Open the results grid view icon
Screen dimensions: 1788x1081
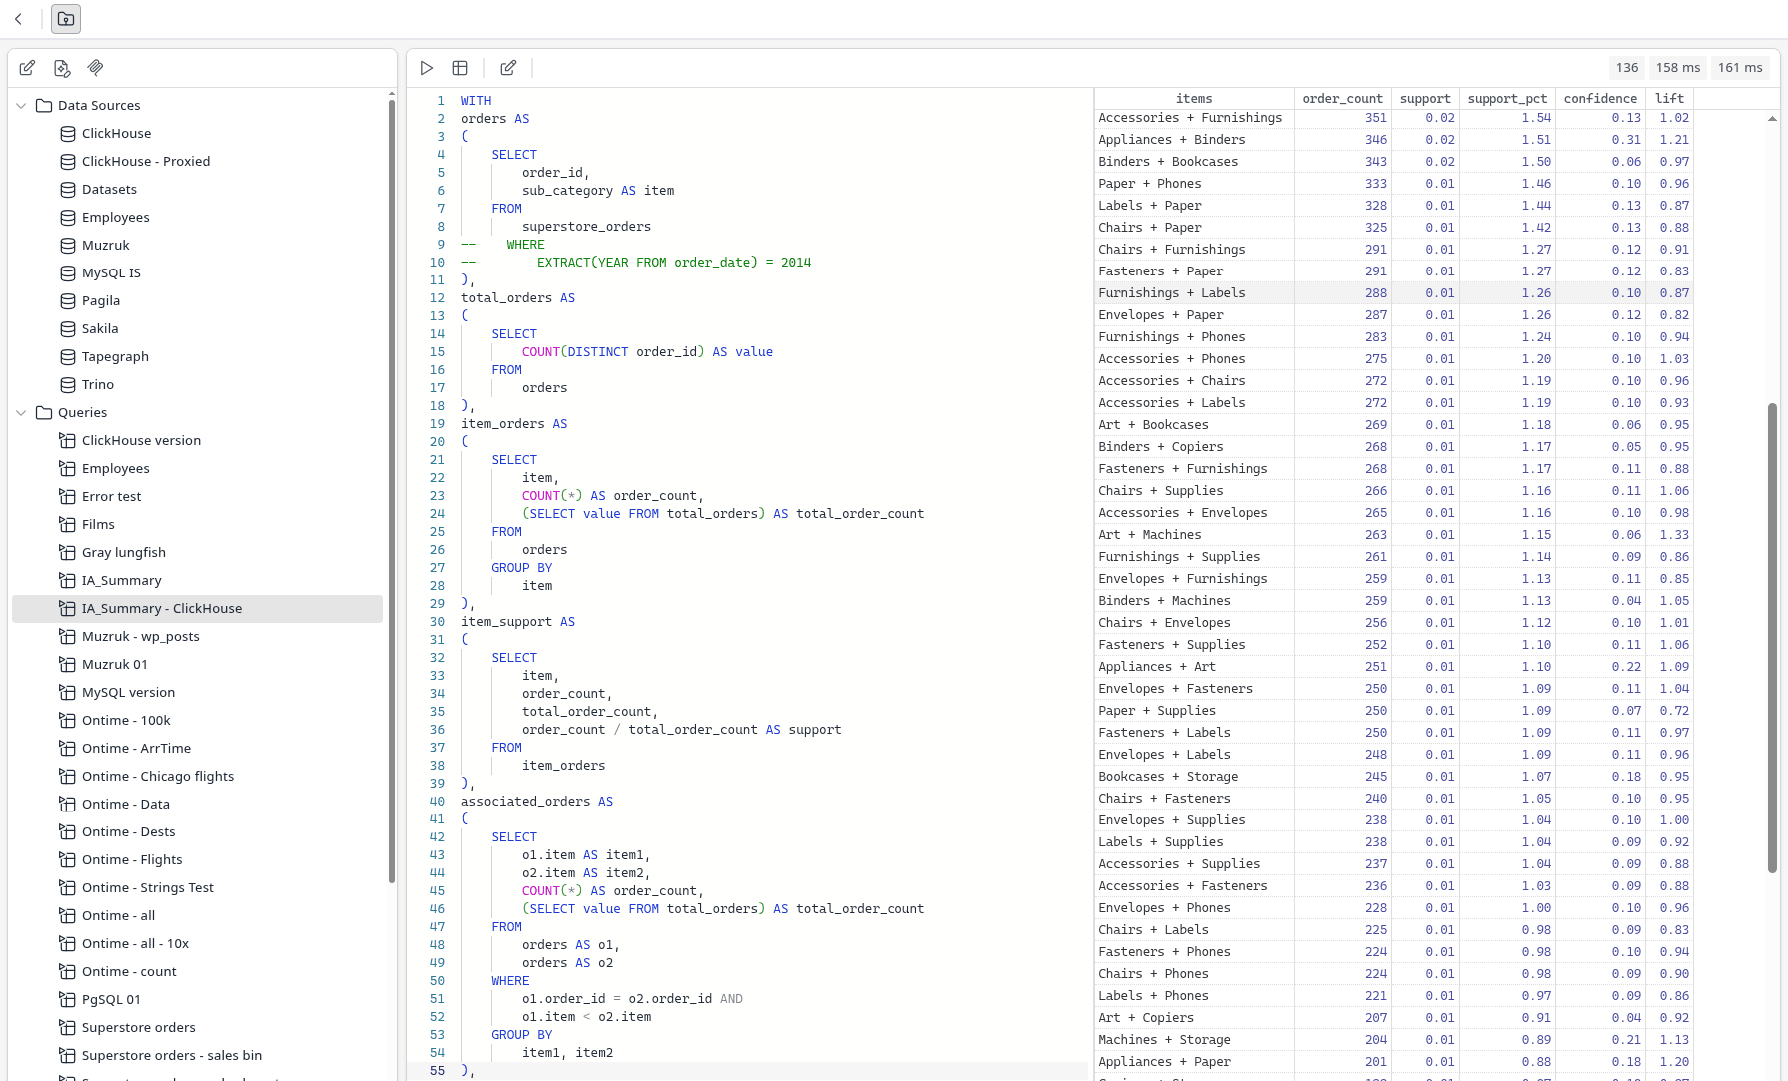(460, 67)
